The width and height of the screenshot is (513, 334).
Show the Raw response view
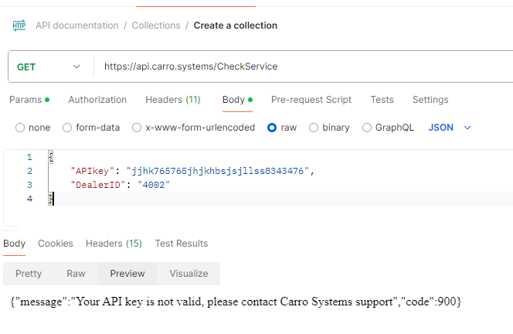(76, 274)
